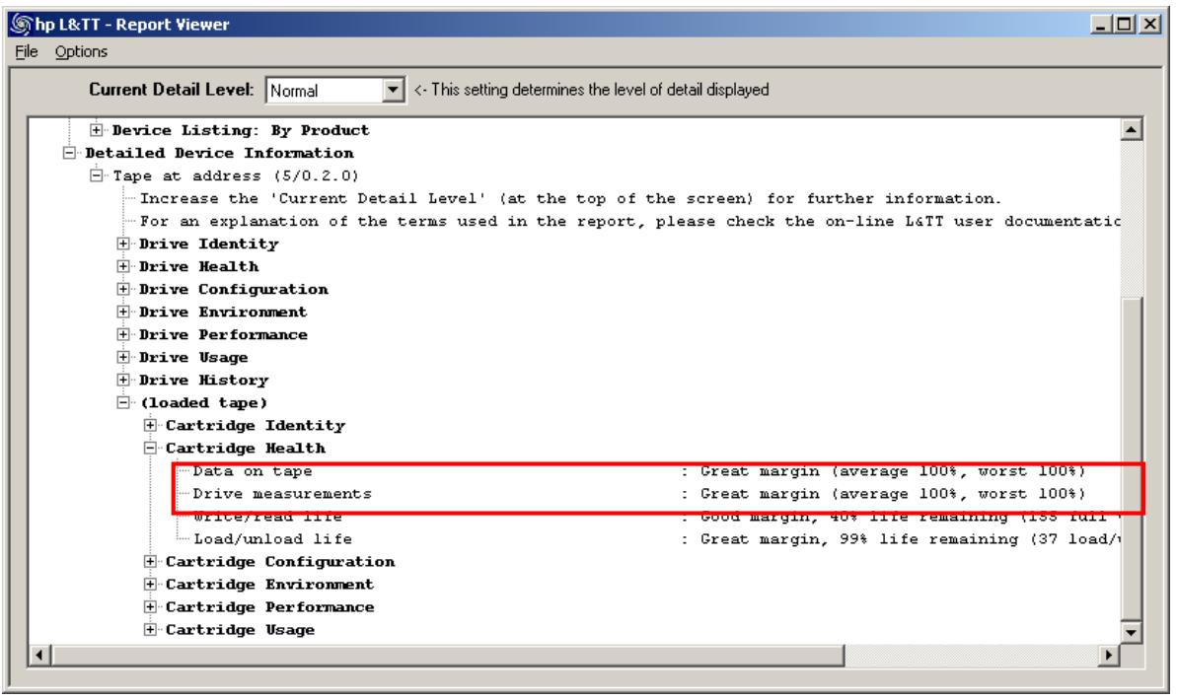Select the 'Cartridge Configuration' label
The image size is (1177, 699).
(x=280, y=562)
